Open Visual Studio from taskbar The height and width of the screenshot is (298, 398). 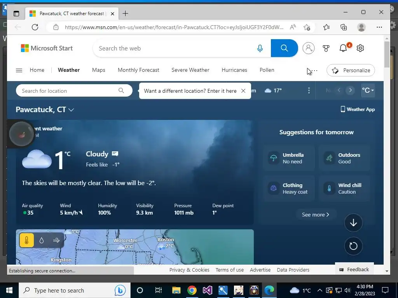[x=208, y=290]
